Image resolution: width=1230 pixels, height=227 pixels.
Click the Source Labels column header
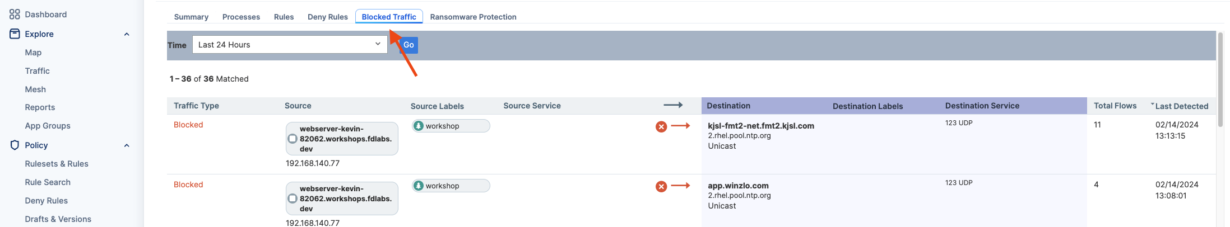tap(437, 106)
